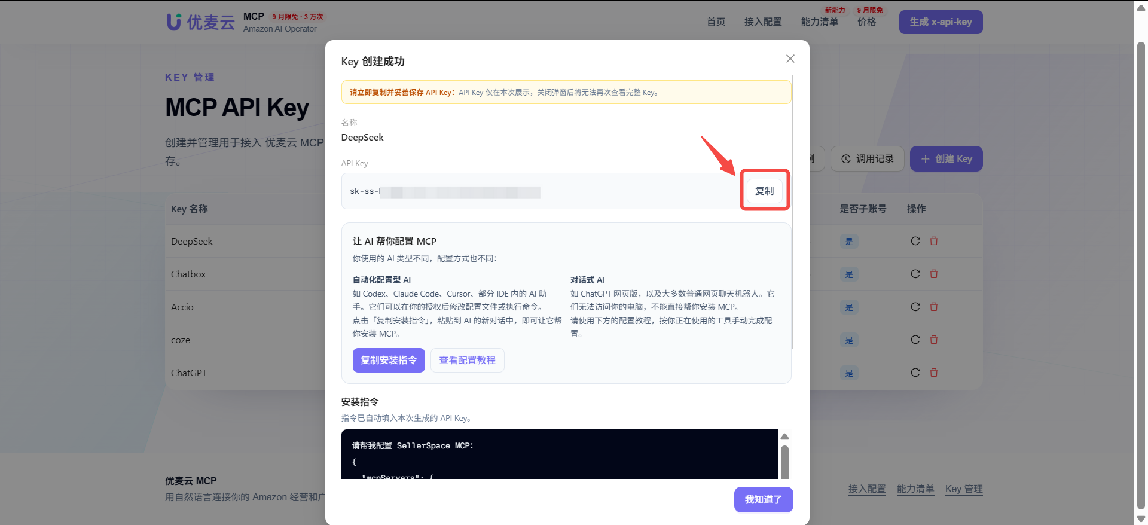Regenerate the Chatbox key
1148x525 pixels.
[915, 274]
